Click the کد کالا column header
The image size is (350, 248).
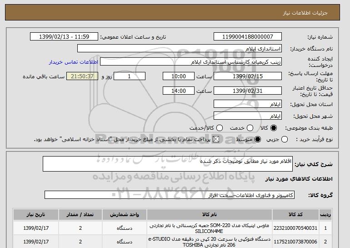(295, 214)
